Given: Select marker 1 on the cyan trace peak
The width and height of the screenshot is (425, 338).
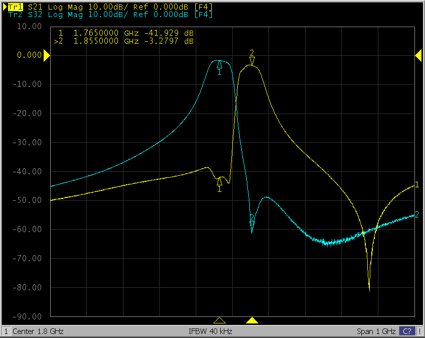Looking at the screenshot, I should (x=219, y=65).
